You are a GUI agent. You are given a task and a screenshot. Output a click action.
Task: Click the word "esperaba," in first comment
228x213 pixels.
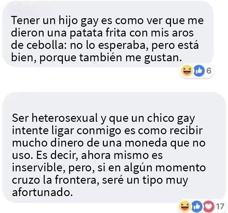tap(123, 46)
